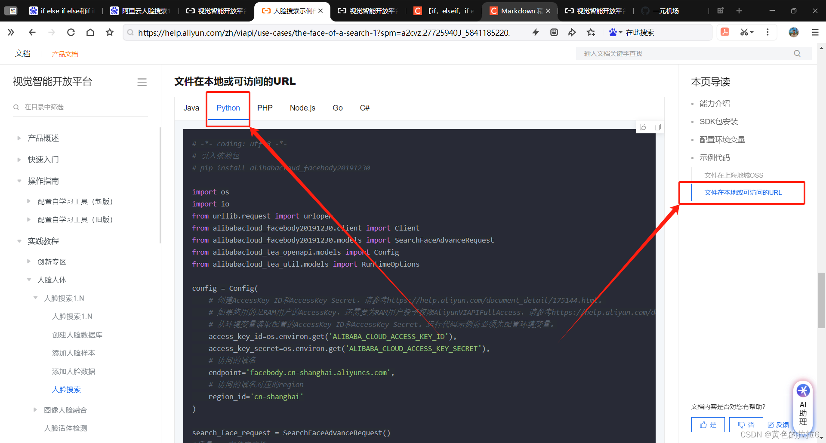The width and height of the screenshot is (826, 443).
Task: Click the browser address bar URL
Action: 324,32
